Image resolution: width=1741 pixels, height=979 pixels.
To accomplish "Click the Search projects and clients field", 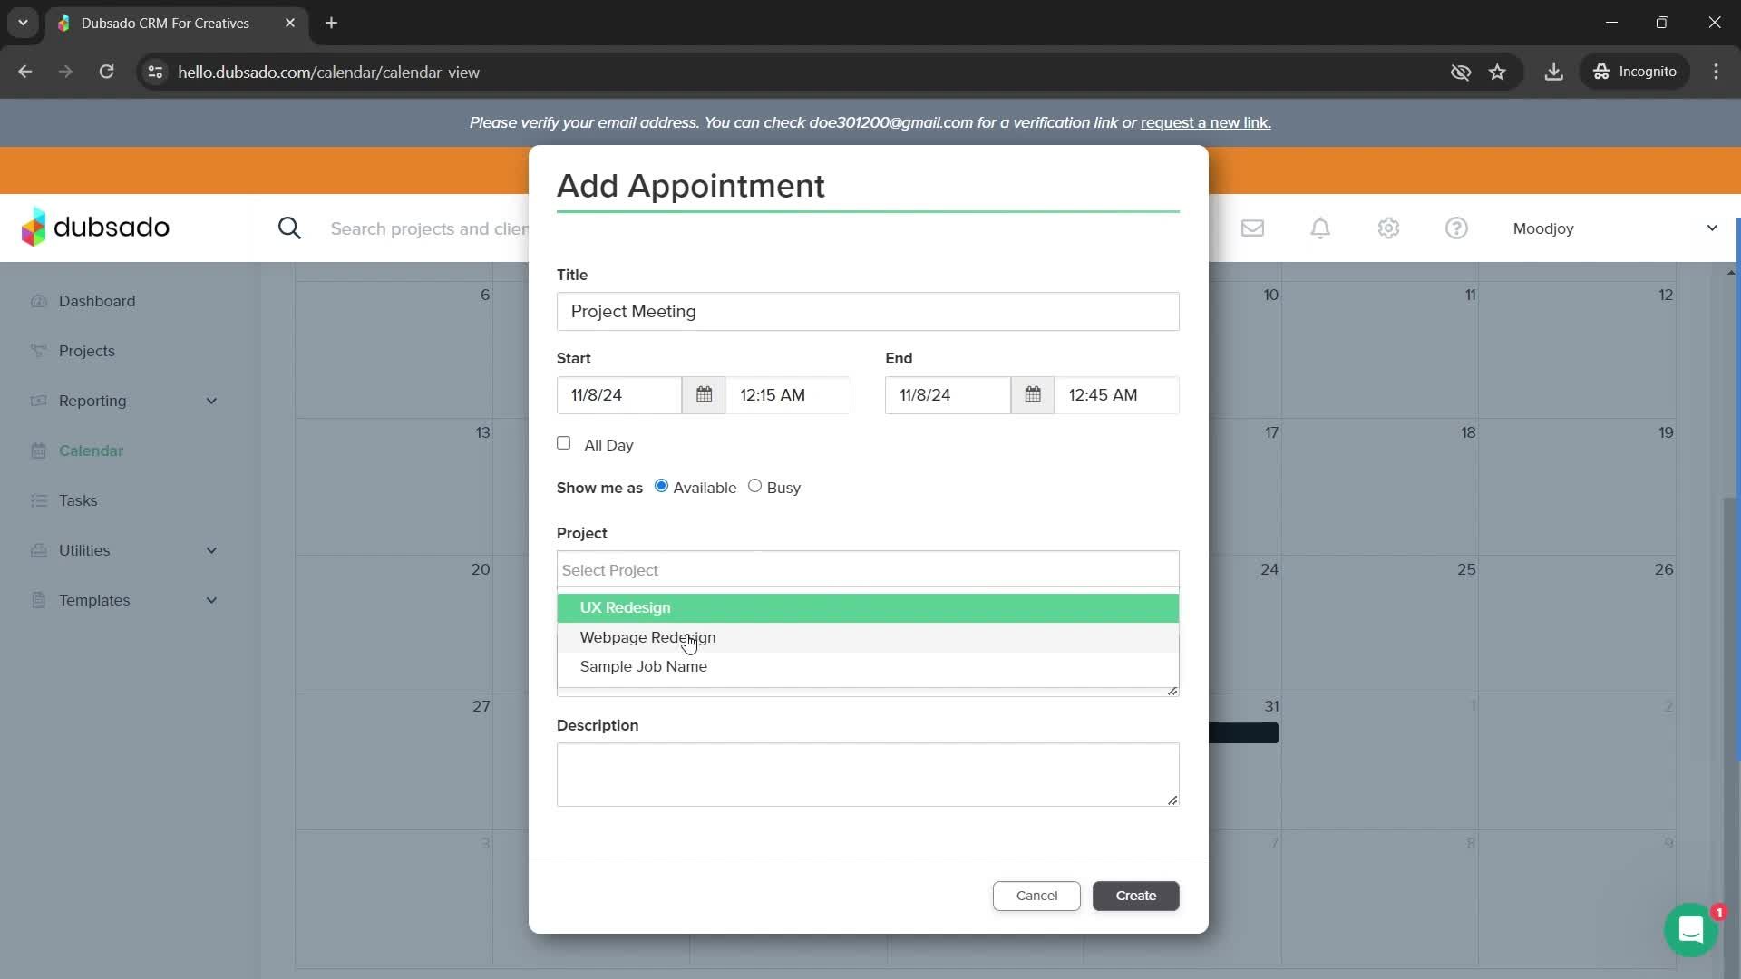I will pos(430,228).
